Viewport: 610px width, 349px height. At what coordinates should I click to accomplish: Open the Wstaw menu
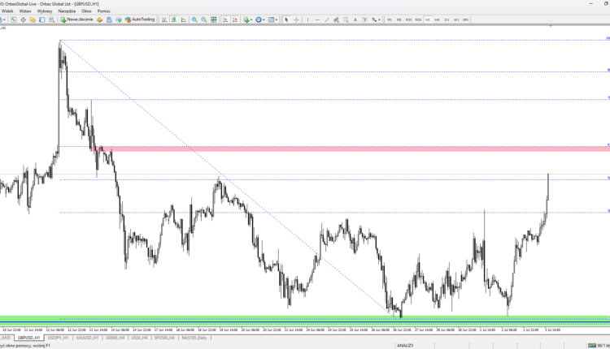25,11
